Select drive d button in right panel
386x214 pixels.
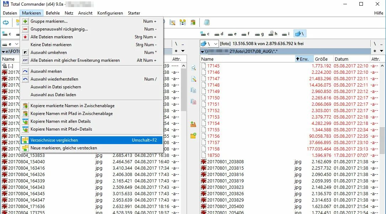pos(219,34)
